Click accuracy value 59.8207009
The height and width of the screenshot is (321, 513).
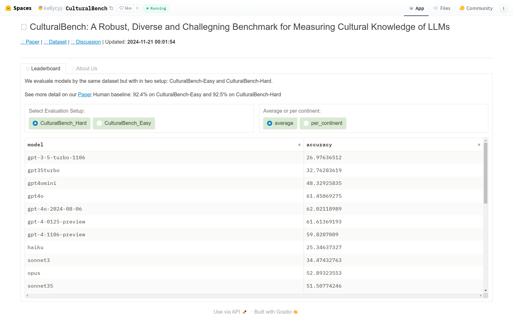point(322,235)
